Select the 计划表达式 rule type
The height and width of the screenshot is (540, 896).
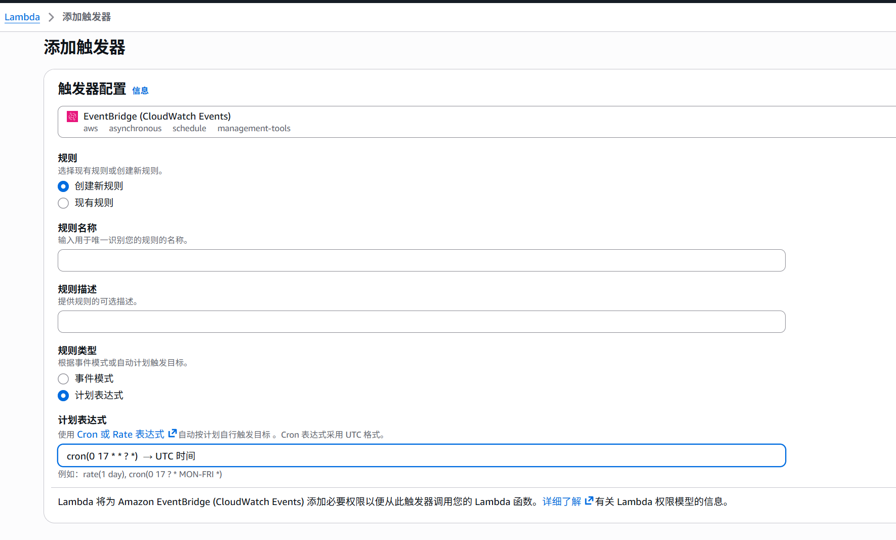click(63, 396)
